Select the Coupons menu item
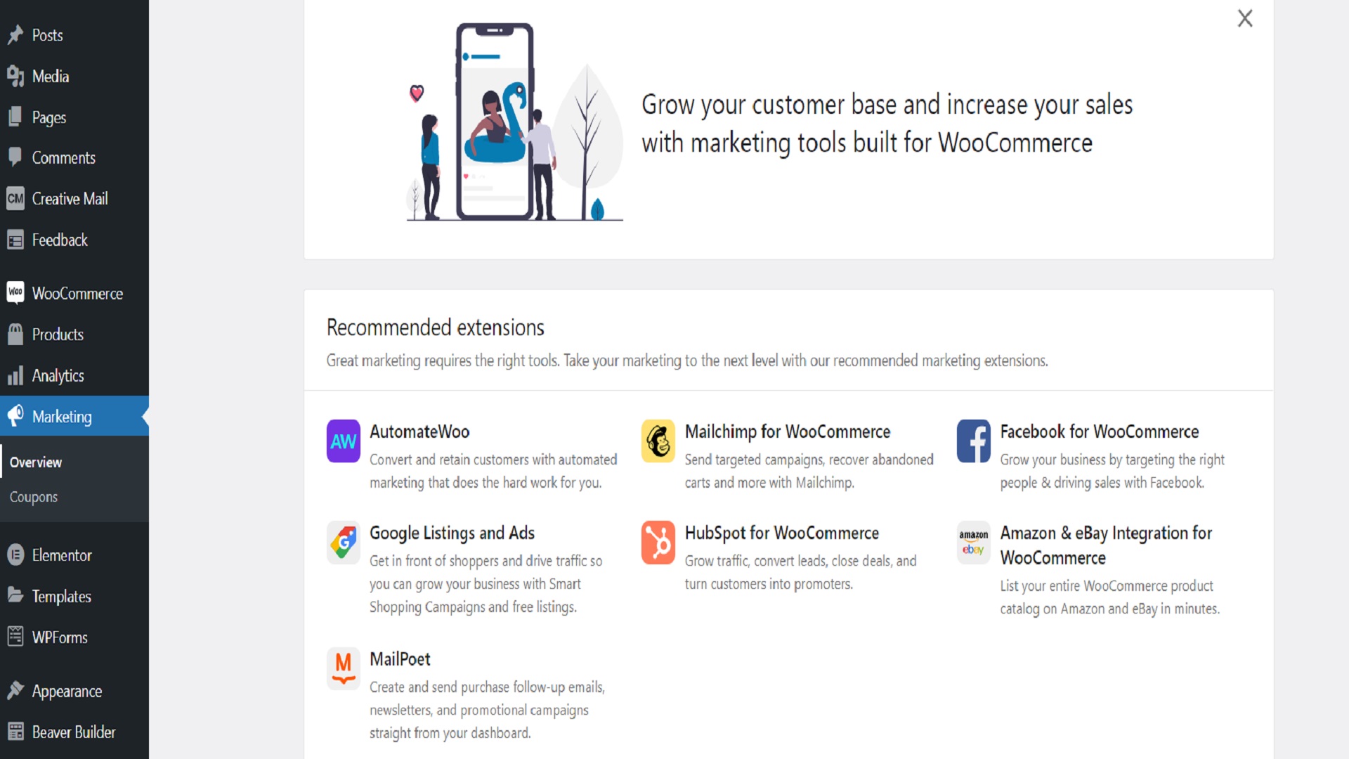The height and width of the screenshot is (759, 1349). [x=33, y=495]
